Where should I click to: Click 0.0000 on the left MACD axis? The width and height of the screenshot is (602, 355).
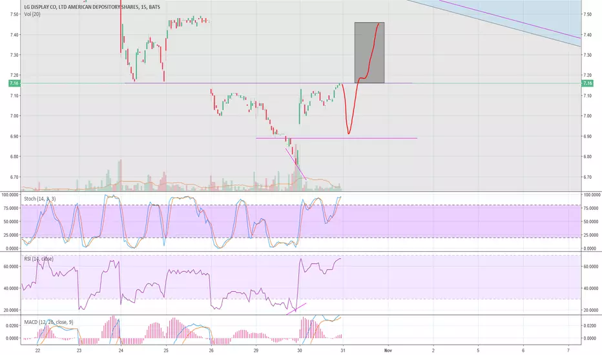point(13,338)
